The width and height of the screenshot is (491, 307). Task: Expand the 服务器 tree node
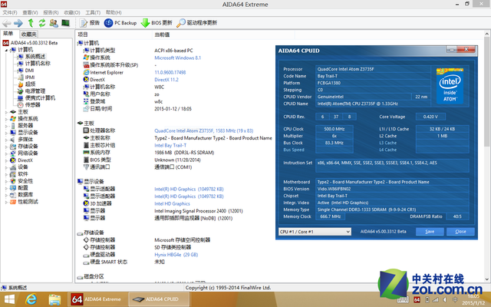pos(6,126)
